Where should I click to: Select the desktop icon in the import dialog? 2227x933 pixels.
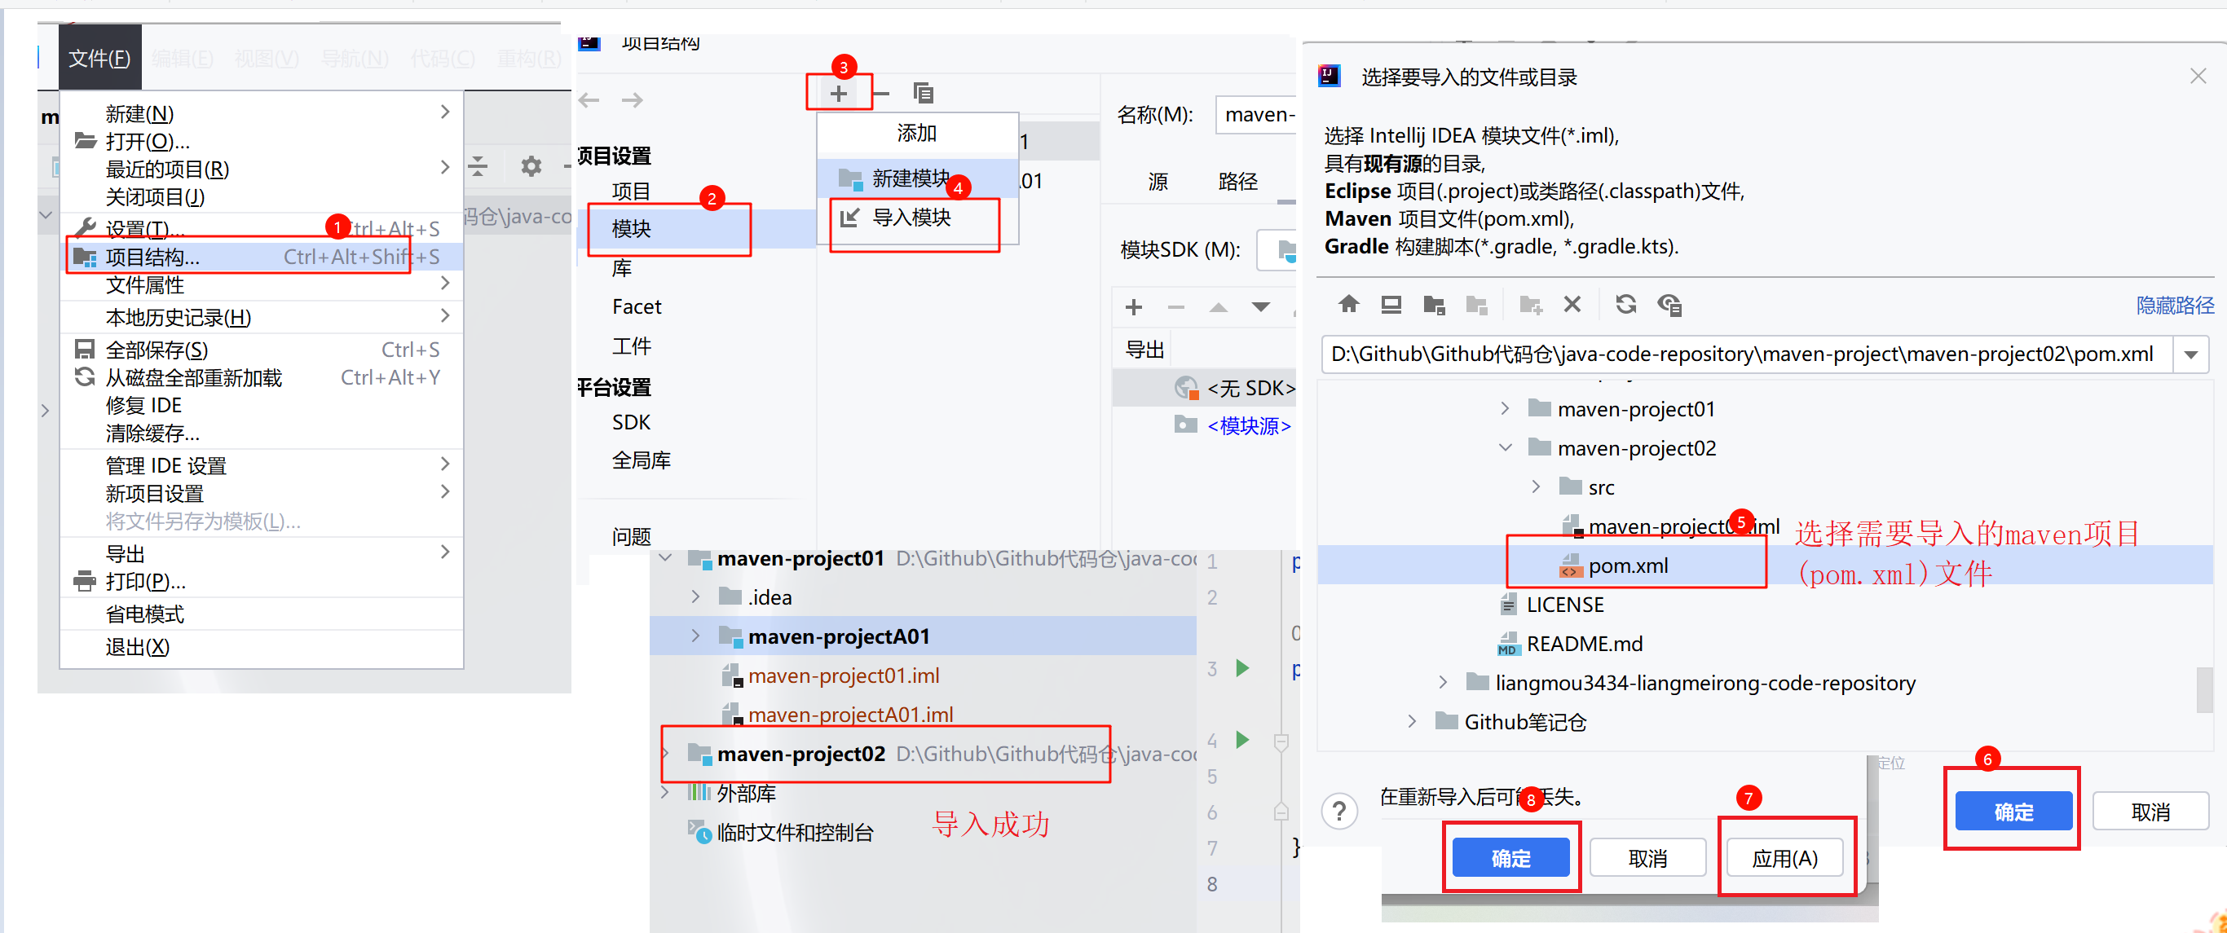(x=1390, y=304)
